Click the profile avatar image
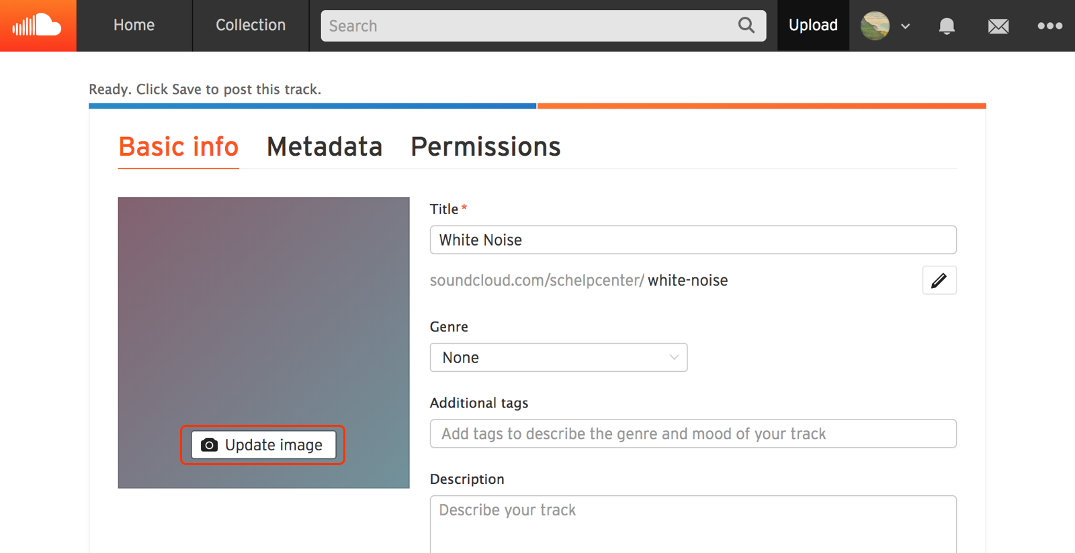Image resolution: width=1075 pixels, height=553 pixels. pos(875,26)
